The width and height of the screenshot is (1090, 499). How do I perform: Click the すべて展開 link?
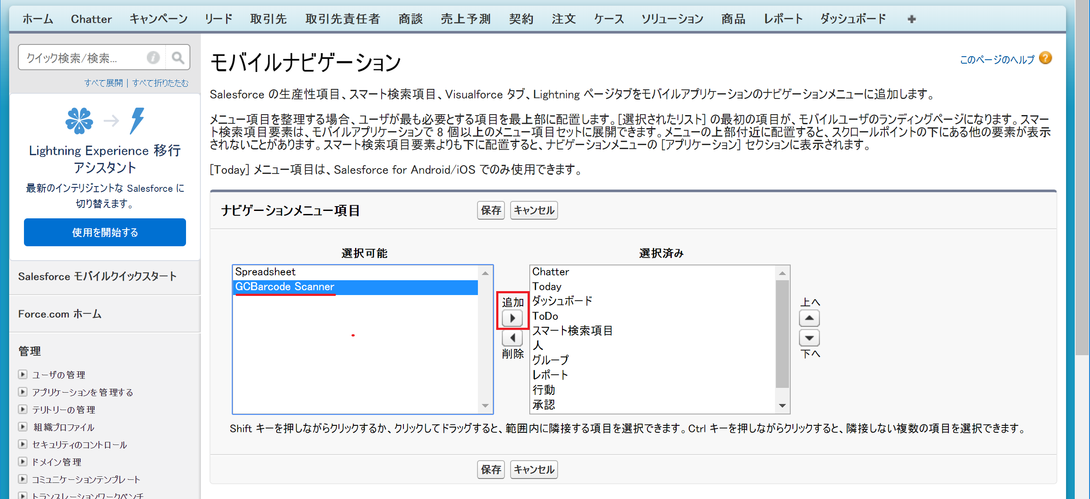pyautogui.click(x=104, y=83)
